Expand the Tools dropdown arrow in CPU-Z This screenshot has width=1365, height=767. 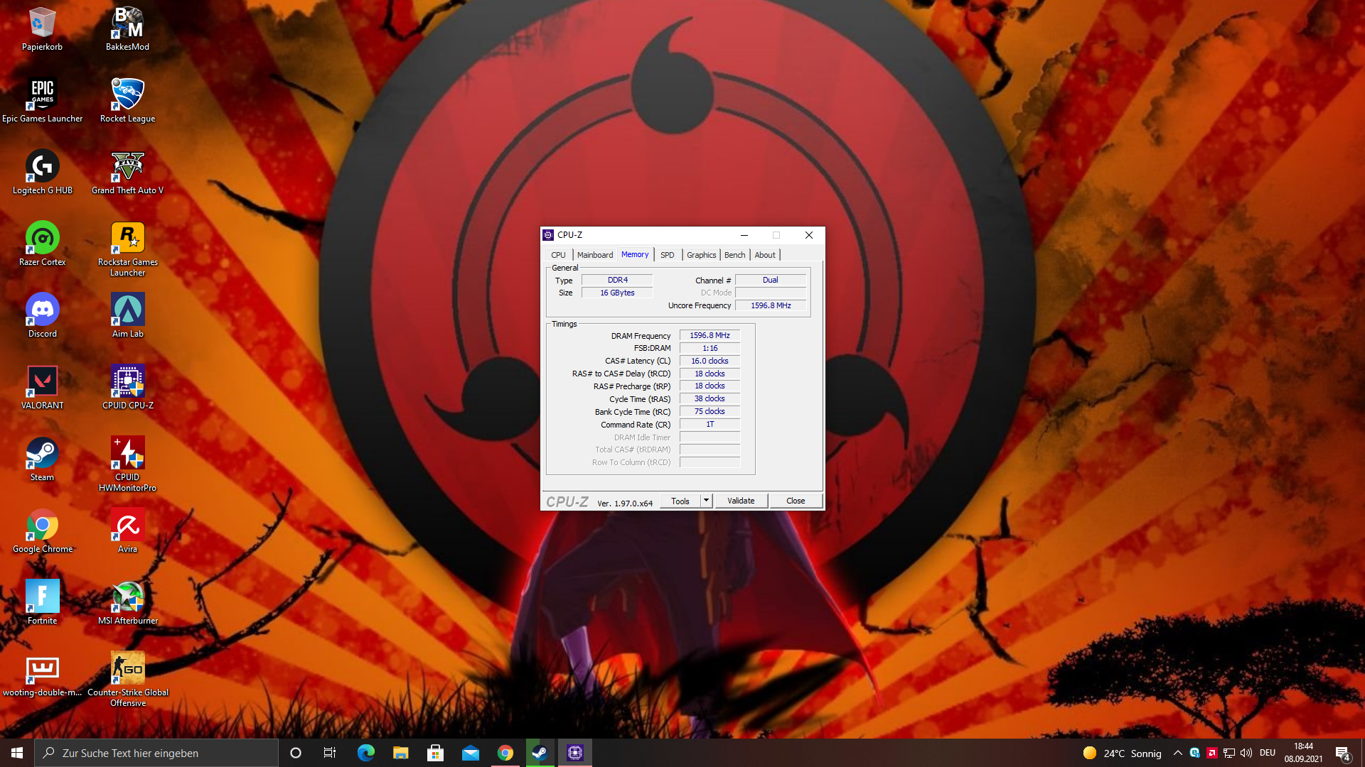[x=706, y=501]
